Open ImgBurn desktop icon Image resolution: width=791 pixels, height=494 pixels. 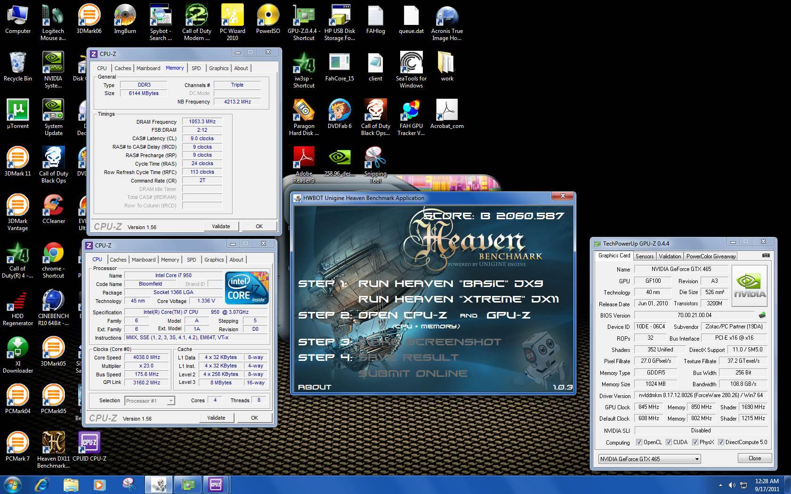[125, 19]
